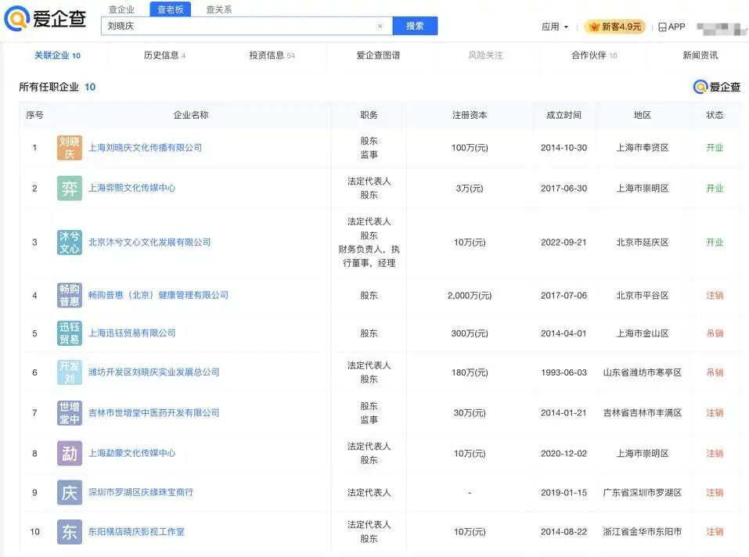The height and width of the screenshot is (557, 749).
Task: Switch to the 查企业 tab
Action: [x=121, y=9]
